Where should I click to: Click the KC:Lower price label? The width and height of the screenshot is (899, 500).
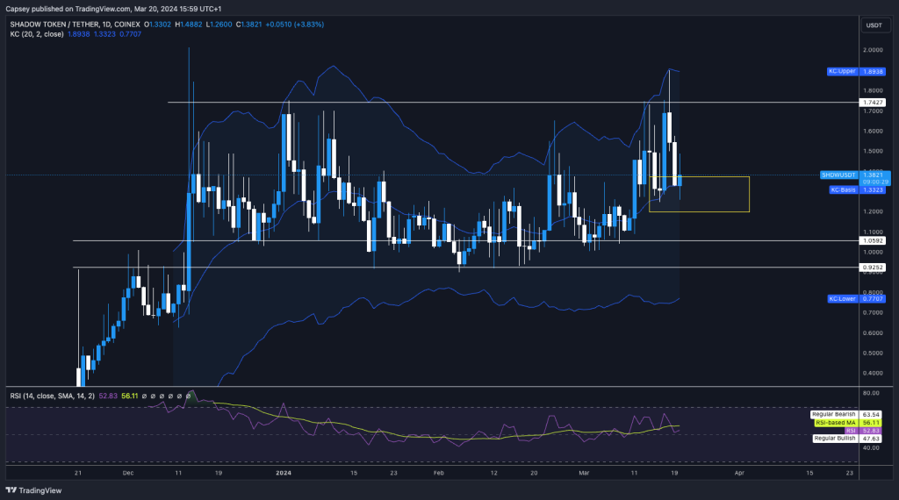click(840, 299)
